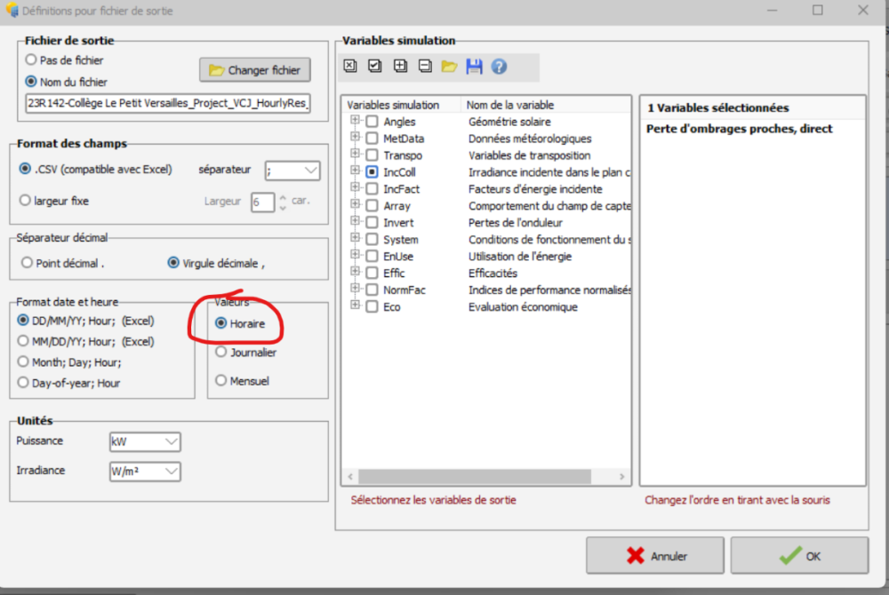Click the Annuler button
The image size is (889, 595).
coord(656,556)
